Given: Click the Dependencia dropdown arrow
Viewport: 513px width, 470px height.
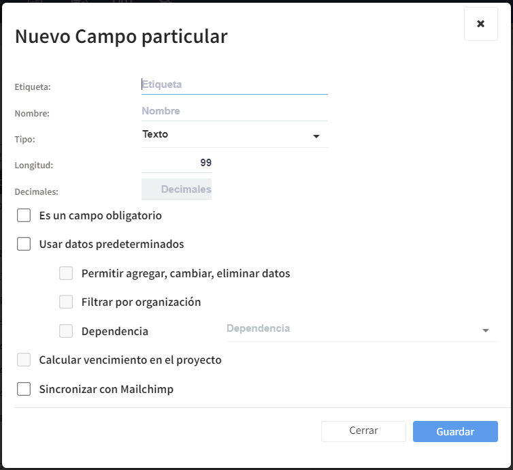Looking at the screenshot, I should click(486, 330).
